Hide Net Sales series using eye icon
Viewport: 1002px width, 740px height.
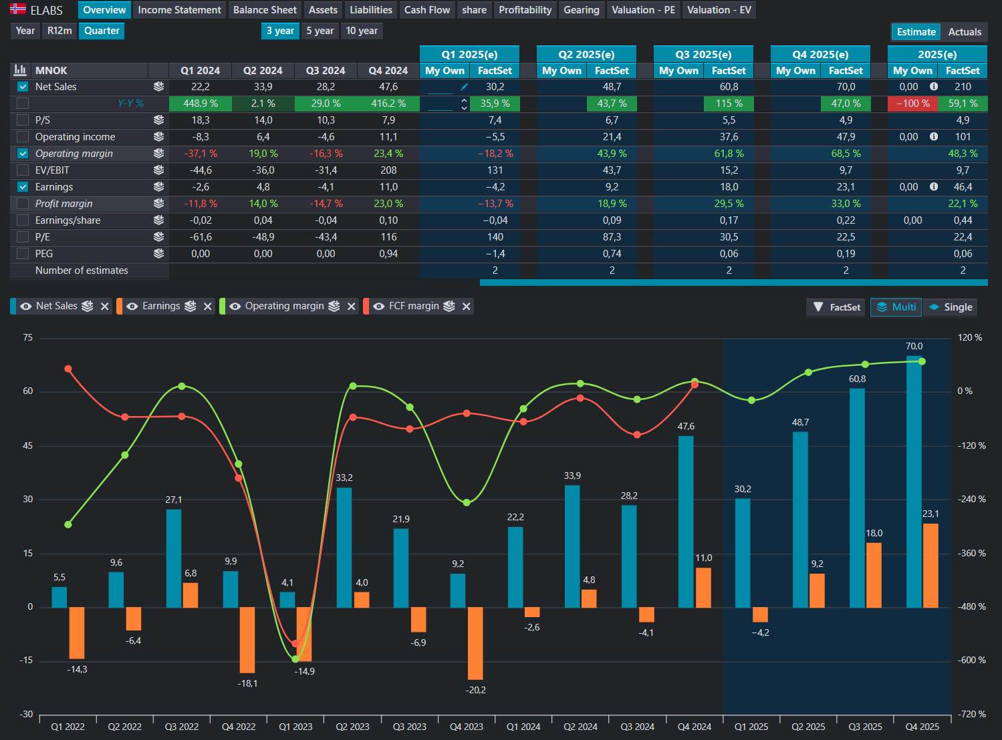pyautogui.click(x=26, y=306)
